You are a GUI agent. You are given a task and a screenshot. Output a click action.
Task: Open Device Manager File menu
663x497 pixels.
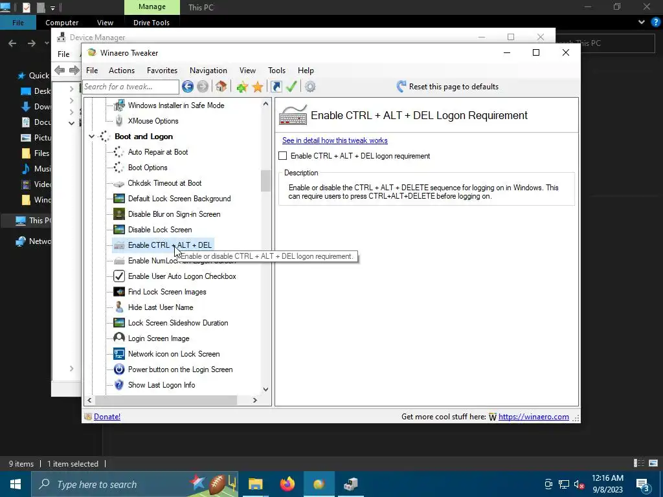pyautogui.click(x=63, y=54)
